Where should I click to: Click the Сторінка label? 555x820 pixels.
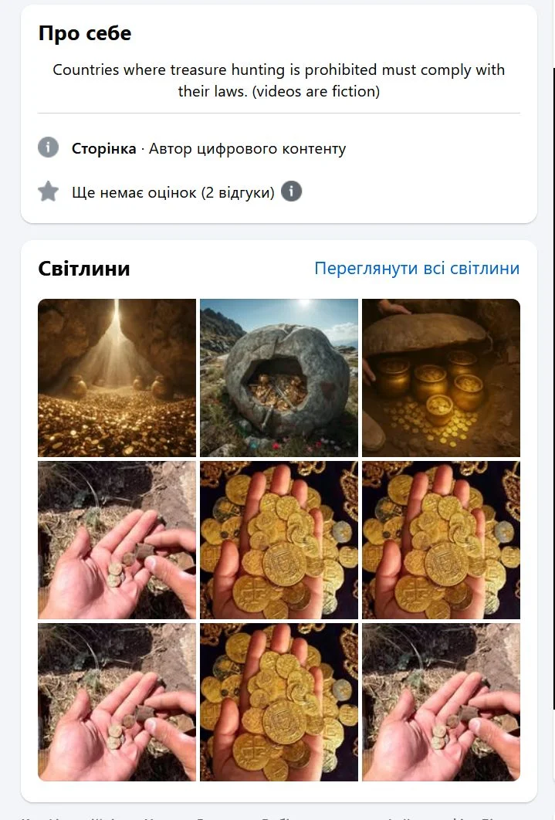point(103,148)
